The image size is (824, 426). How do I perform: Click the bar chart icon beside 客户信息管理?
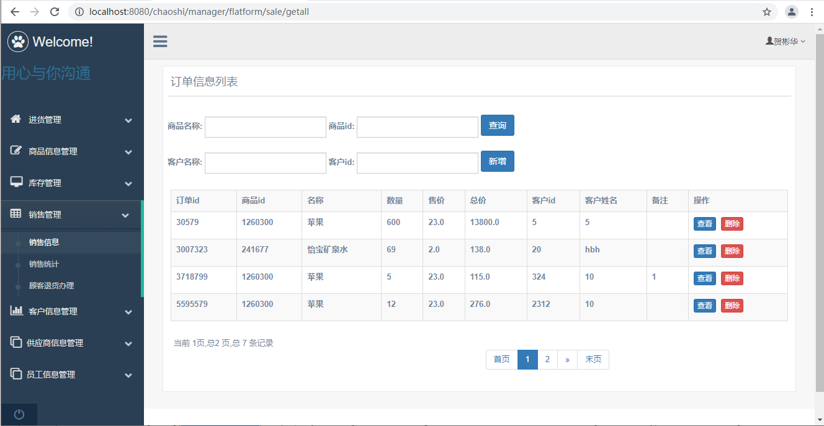pos(16,311)
